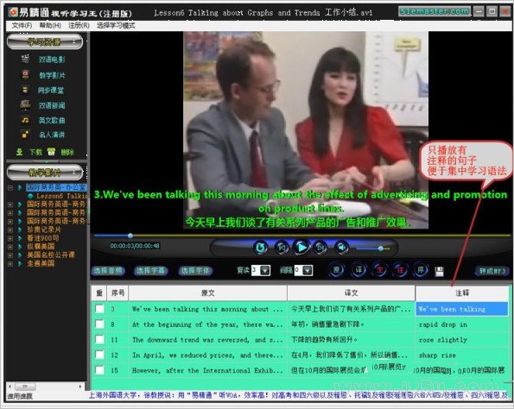Toggle the 原 original-text subtitle button

[337, 270]
